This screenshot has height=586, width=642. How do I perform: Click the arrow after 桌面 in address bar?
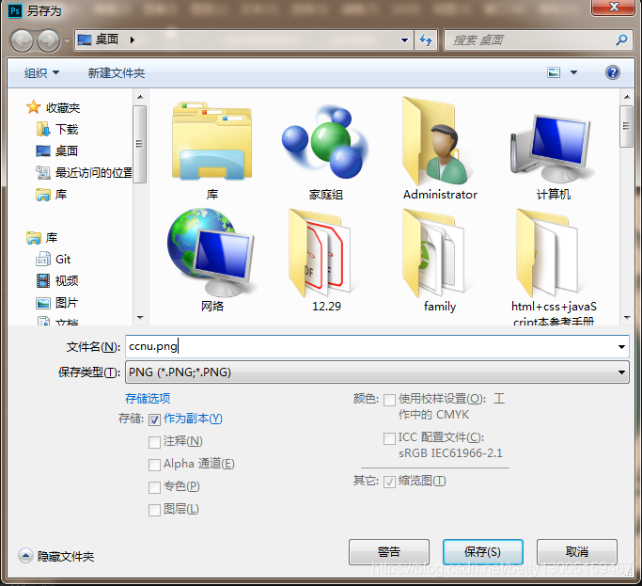pyautogui.click(x=132, y=40)
